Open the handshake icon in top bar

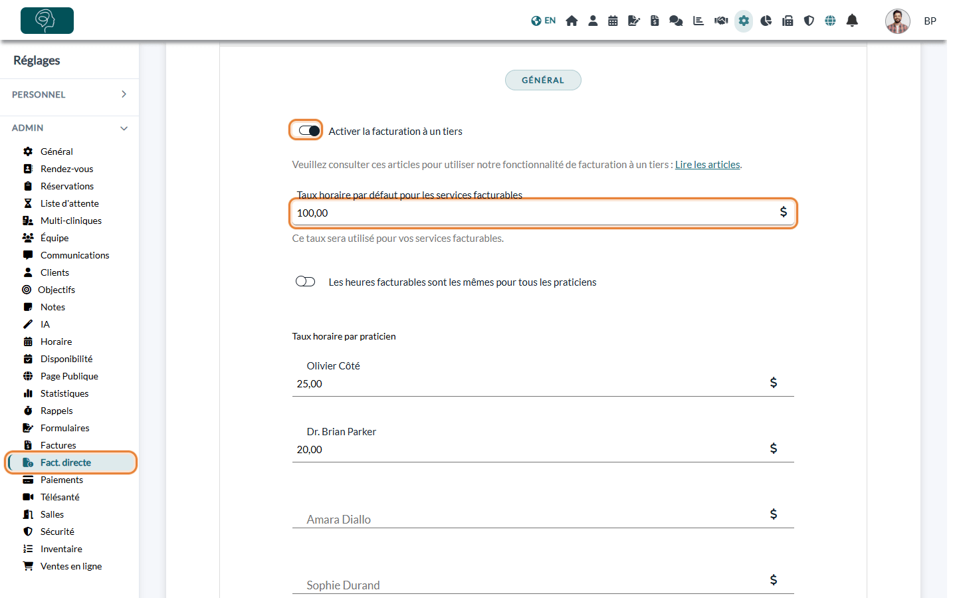click(x=721, y=21)
